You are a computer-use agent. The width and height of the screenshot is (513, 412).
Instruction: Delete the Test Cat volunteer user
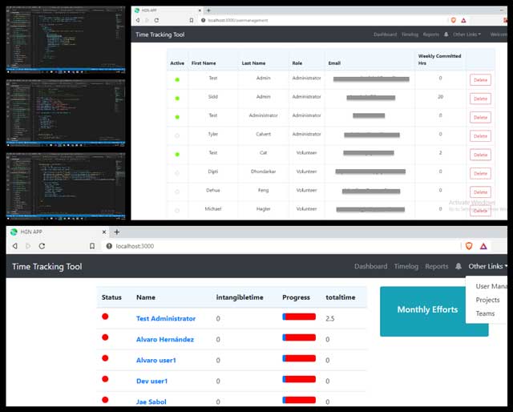pyautogui.click(x=480, y=154)
